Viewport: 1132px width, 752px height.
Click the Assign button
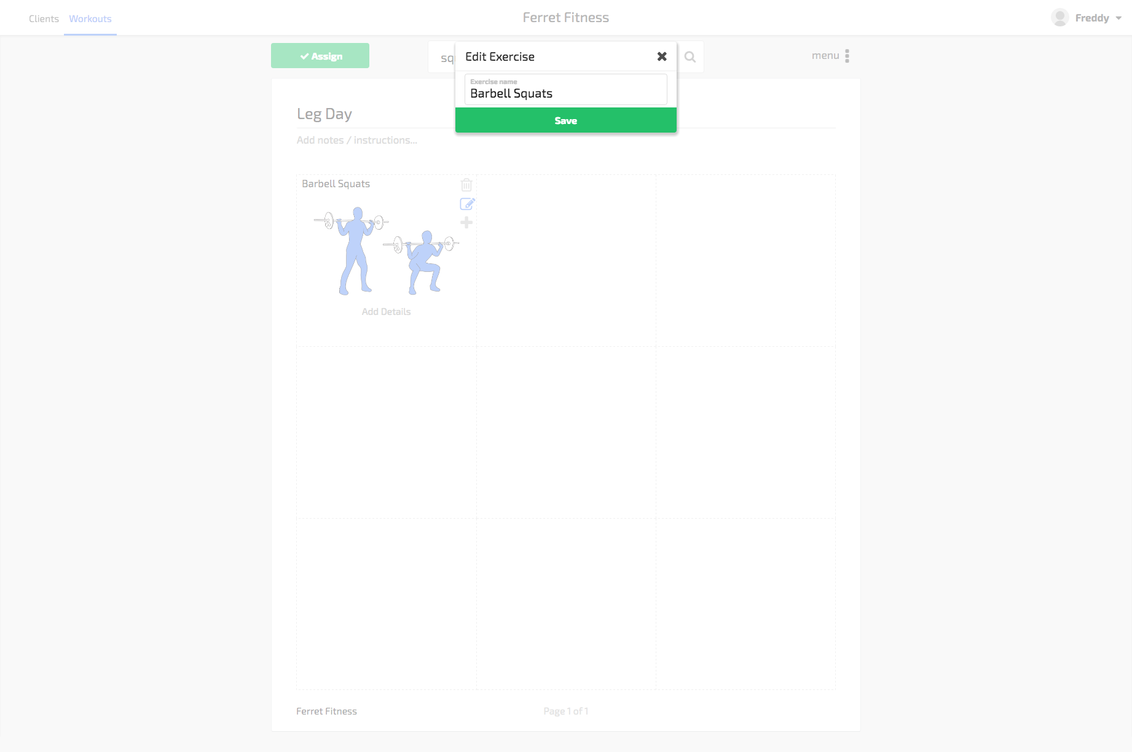click(x=320, y=56)
